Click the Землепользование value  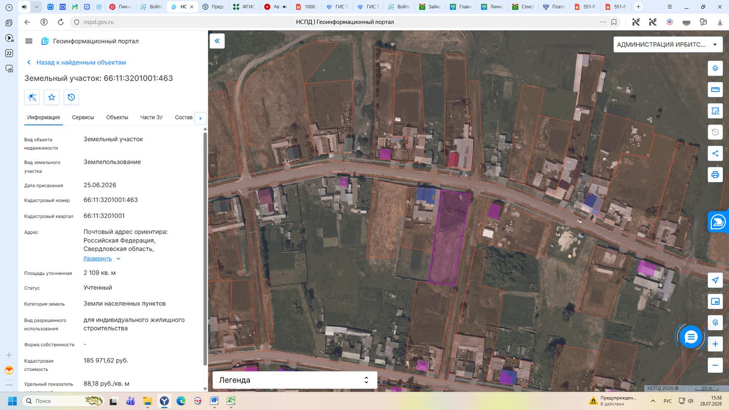(x=112, y=162)
